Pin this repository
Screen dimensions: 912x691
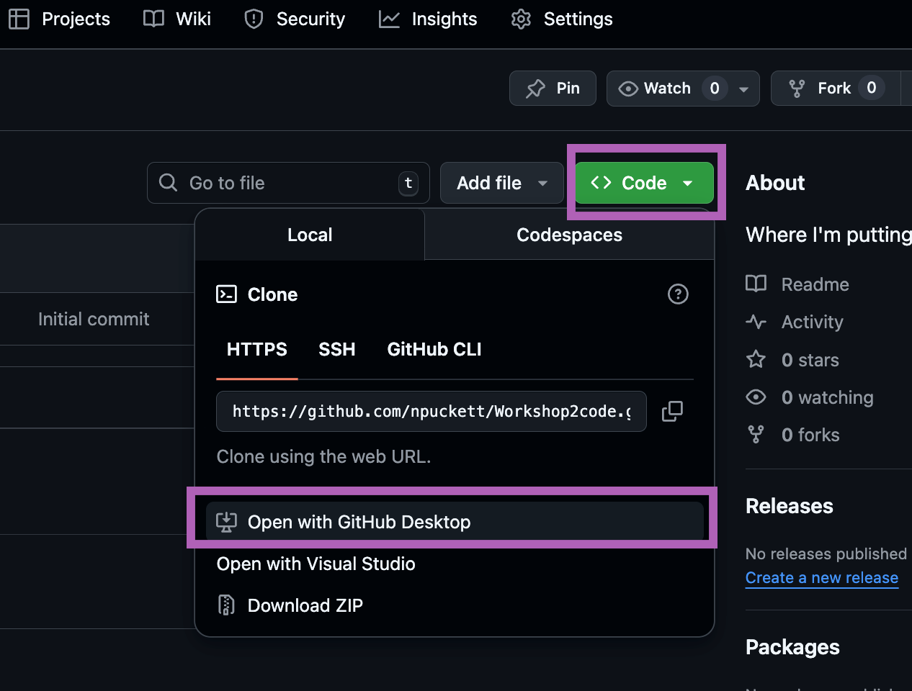tap(553, 89)
